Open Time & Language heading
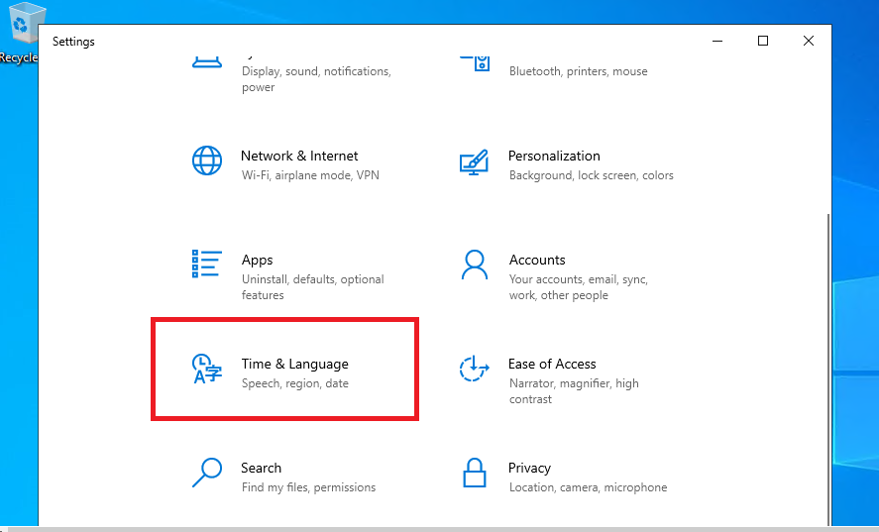The image size is (879, 532). [295, 364]
